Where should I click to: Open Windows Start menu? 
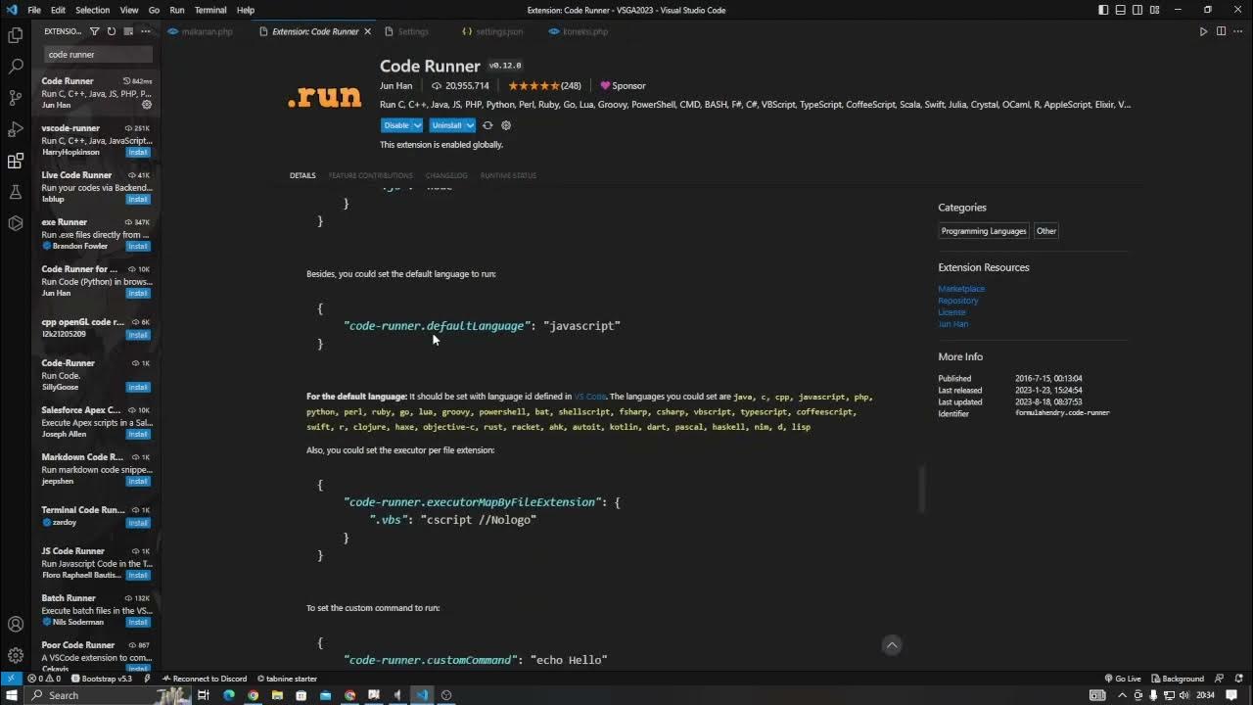point(12,695)
